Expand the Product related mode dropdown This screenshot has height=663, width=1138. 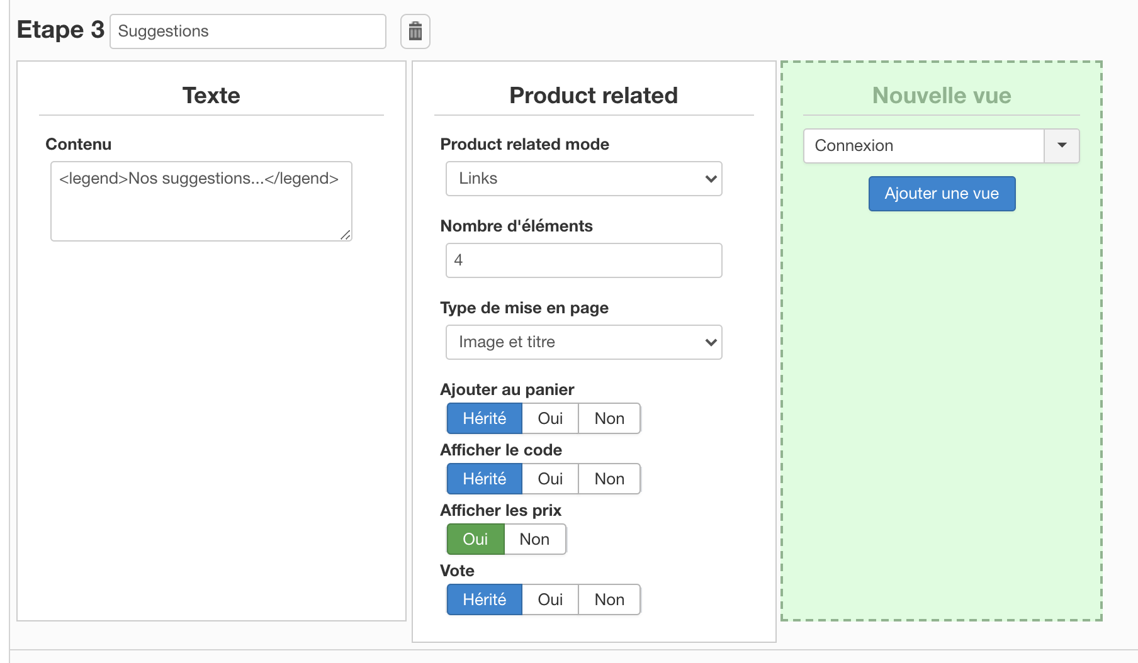pyautogui.click(x=583, y=179)
